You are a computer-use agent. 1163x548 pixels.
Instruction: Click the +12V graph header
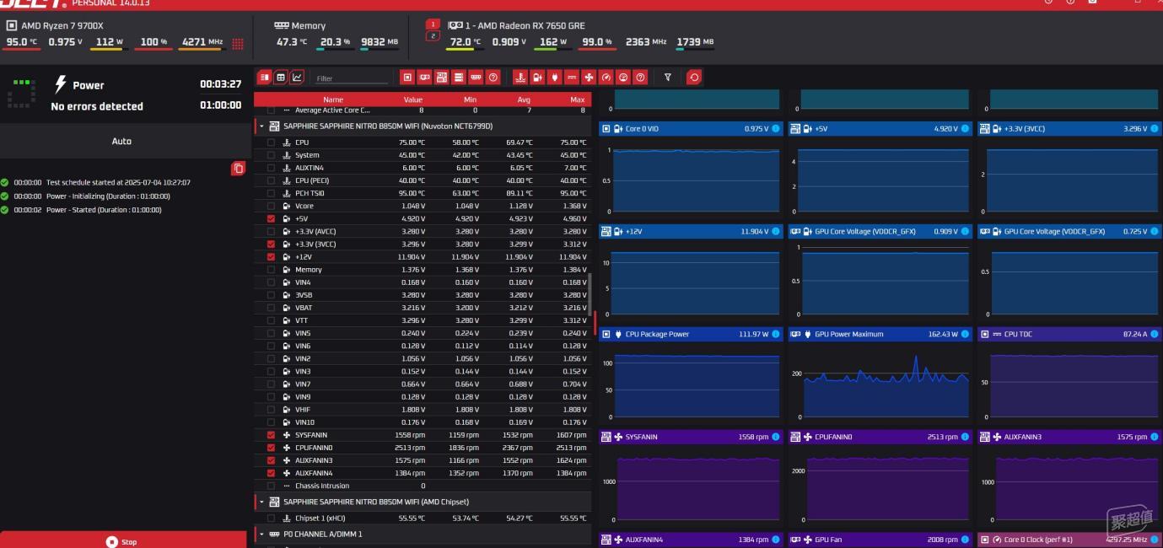[x=692, y=231]
